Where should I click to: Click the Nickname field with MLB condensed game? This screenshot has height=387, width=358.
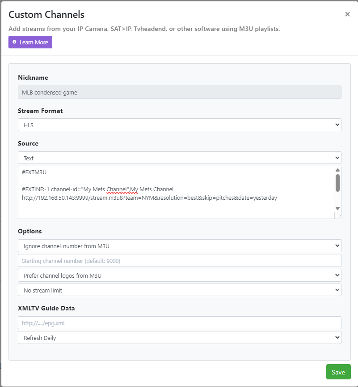179,92
